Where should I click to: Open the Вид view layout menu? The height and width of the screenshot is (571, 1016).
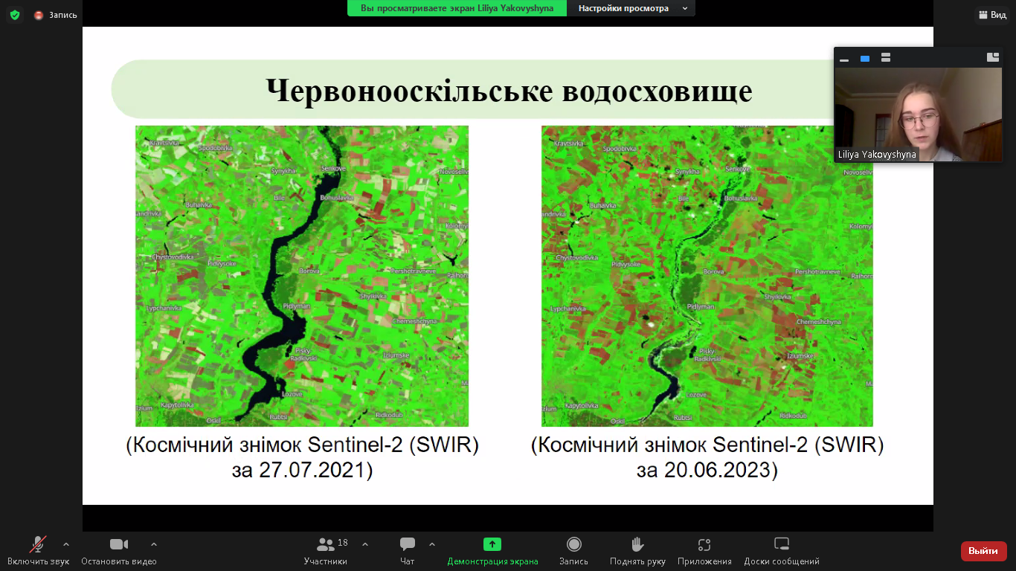(x=992, y=15)
